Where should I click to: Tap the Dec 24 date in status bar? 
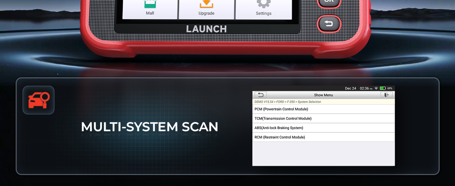pos(351,88)
